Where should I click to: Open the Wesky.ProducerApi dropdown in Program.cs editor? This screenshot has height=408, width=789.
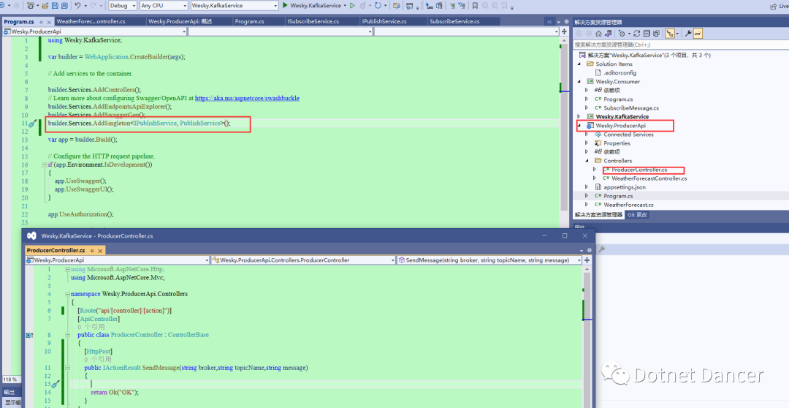[x=94, y=31]
